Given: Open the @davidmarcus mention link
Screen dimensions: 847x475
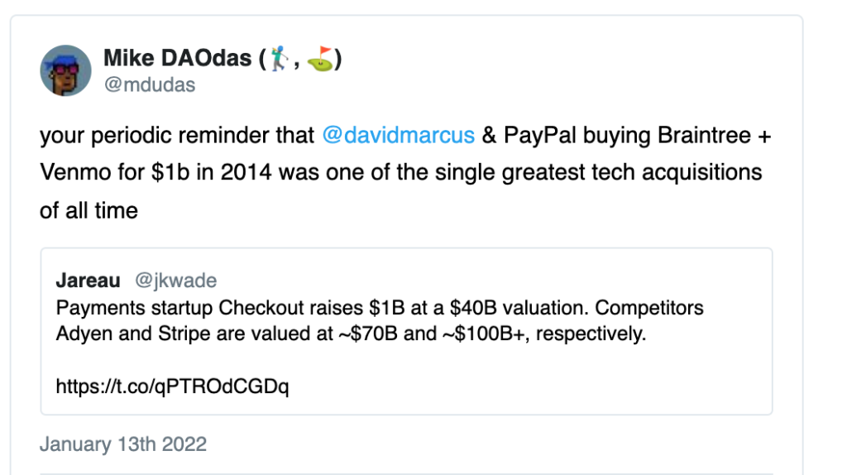Looking at the screenshot, I should tap(398, 135).
